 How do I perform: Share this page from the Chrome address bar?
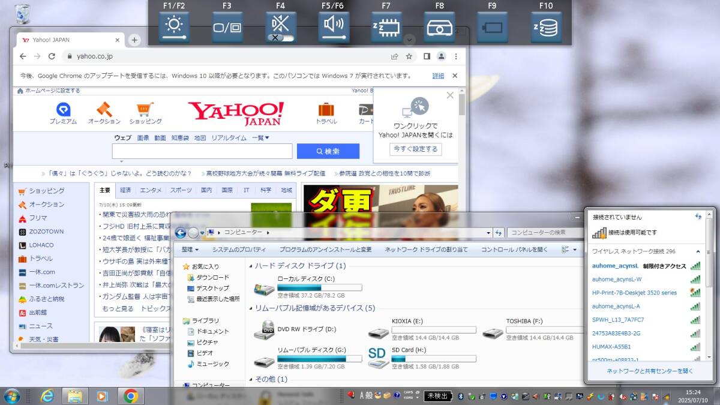click(394, 56)
